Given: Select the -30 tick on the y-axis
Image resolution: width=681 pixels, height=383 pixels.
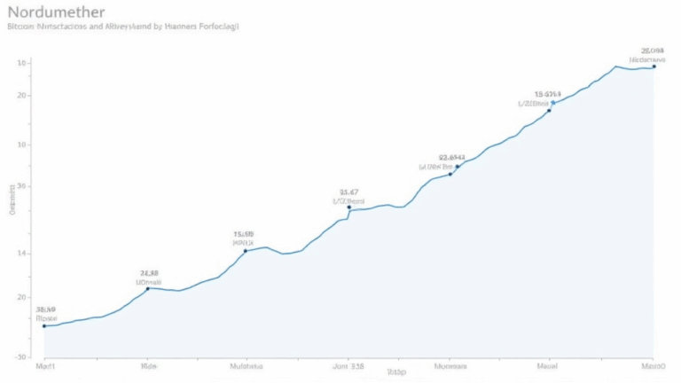Looking at the screenshot, I should pos(21,356).
